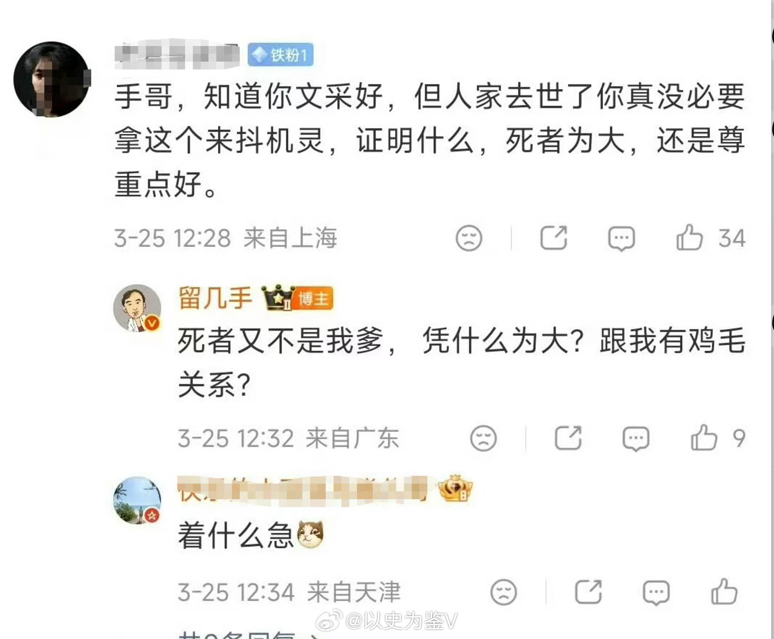Share the 12:34 Tianjin comment
This screenshot has width=774, height=639.
(x=589, y=592)
